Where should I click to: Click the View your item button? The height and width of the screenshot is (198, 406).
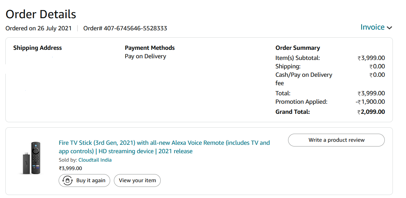tap(137, 180)
